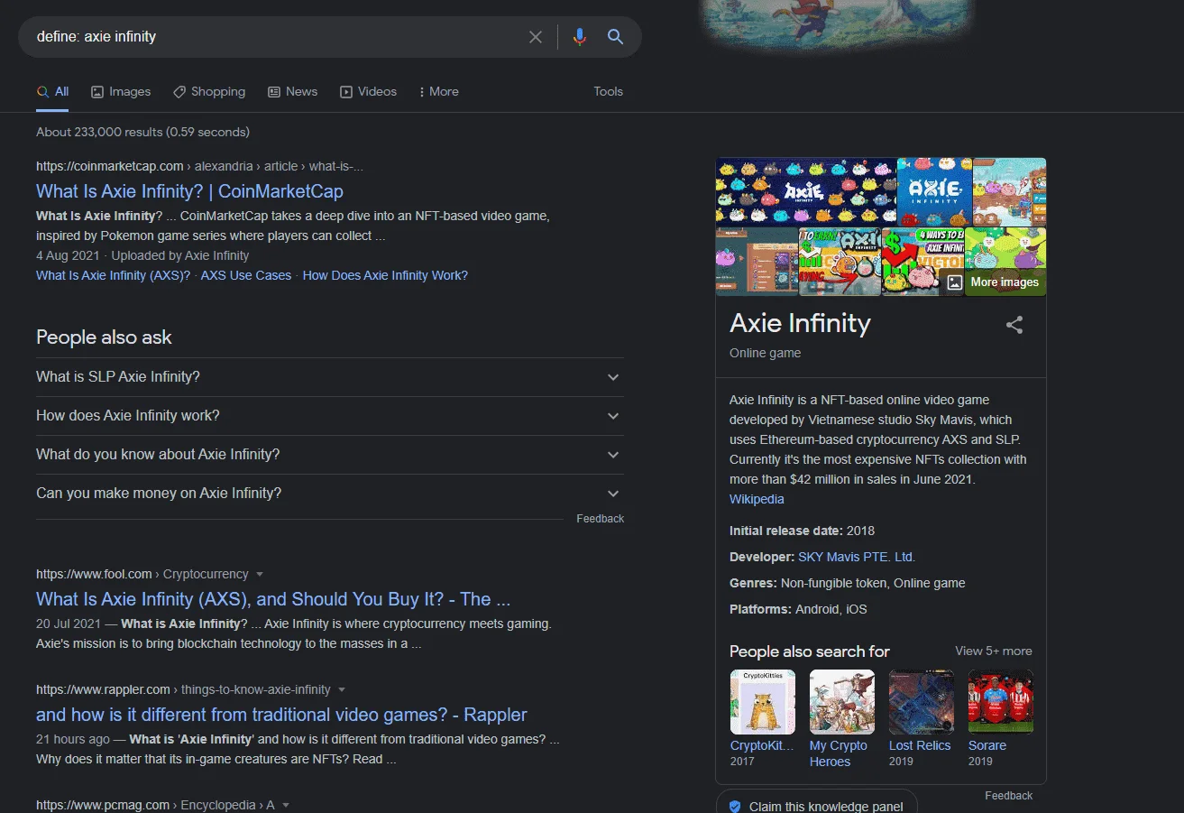Click the coinmarketcap.com breadcrumb URL

pos(200,167)
